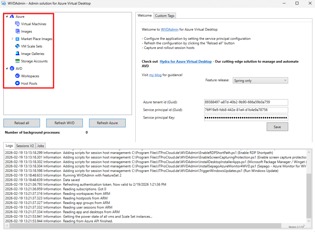
Task: Click the Host Pools icon
Action: pyautogui.click(x=18, y=83)
